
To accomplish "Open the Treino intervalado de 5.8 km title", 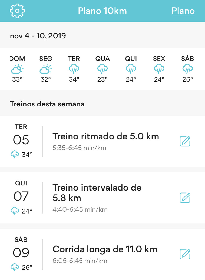I will 97,193.
